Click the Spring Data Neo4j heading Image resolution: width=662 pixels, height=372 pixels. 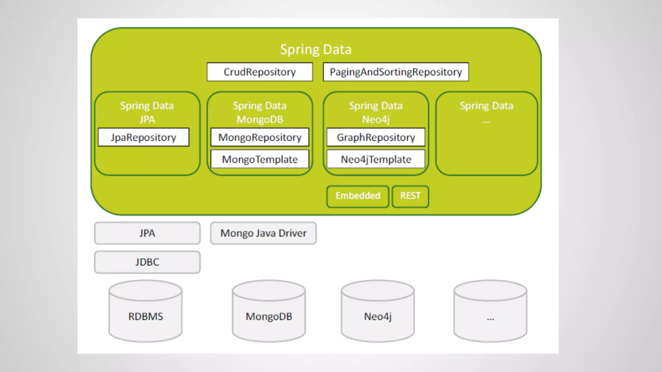(x=376, y=112)
